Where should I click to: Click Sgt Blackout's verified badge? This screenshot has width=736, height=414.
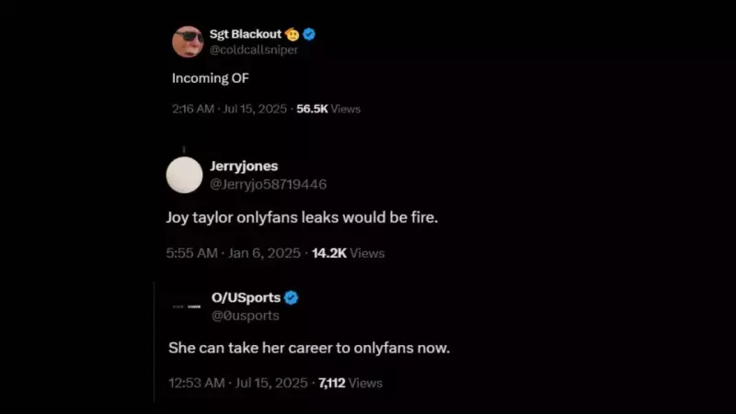pyautogui.click(x=310, y=34)
